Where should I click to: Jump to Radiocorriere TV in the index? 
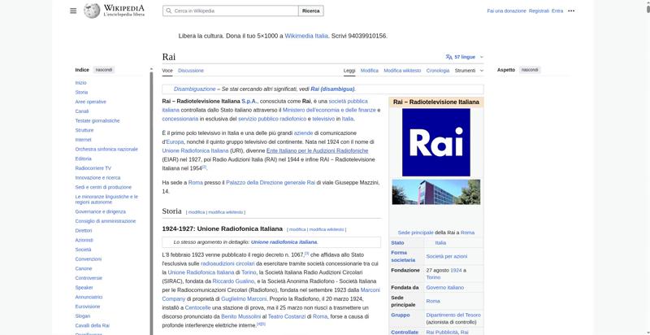point(93,168)
